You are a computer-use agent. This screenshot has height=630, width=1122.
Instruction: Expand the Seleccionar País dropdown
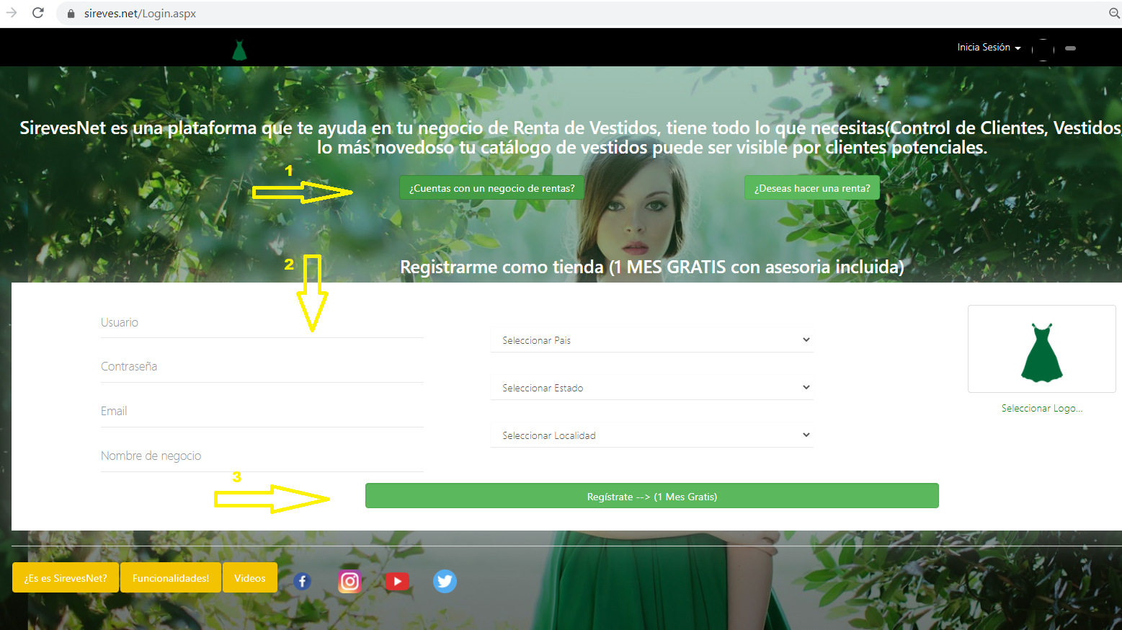click(651, 340)
